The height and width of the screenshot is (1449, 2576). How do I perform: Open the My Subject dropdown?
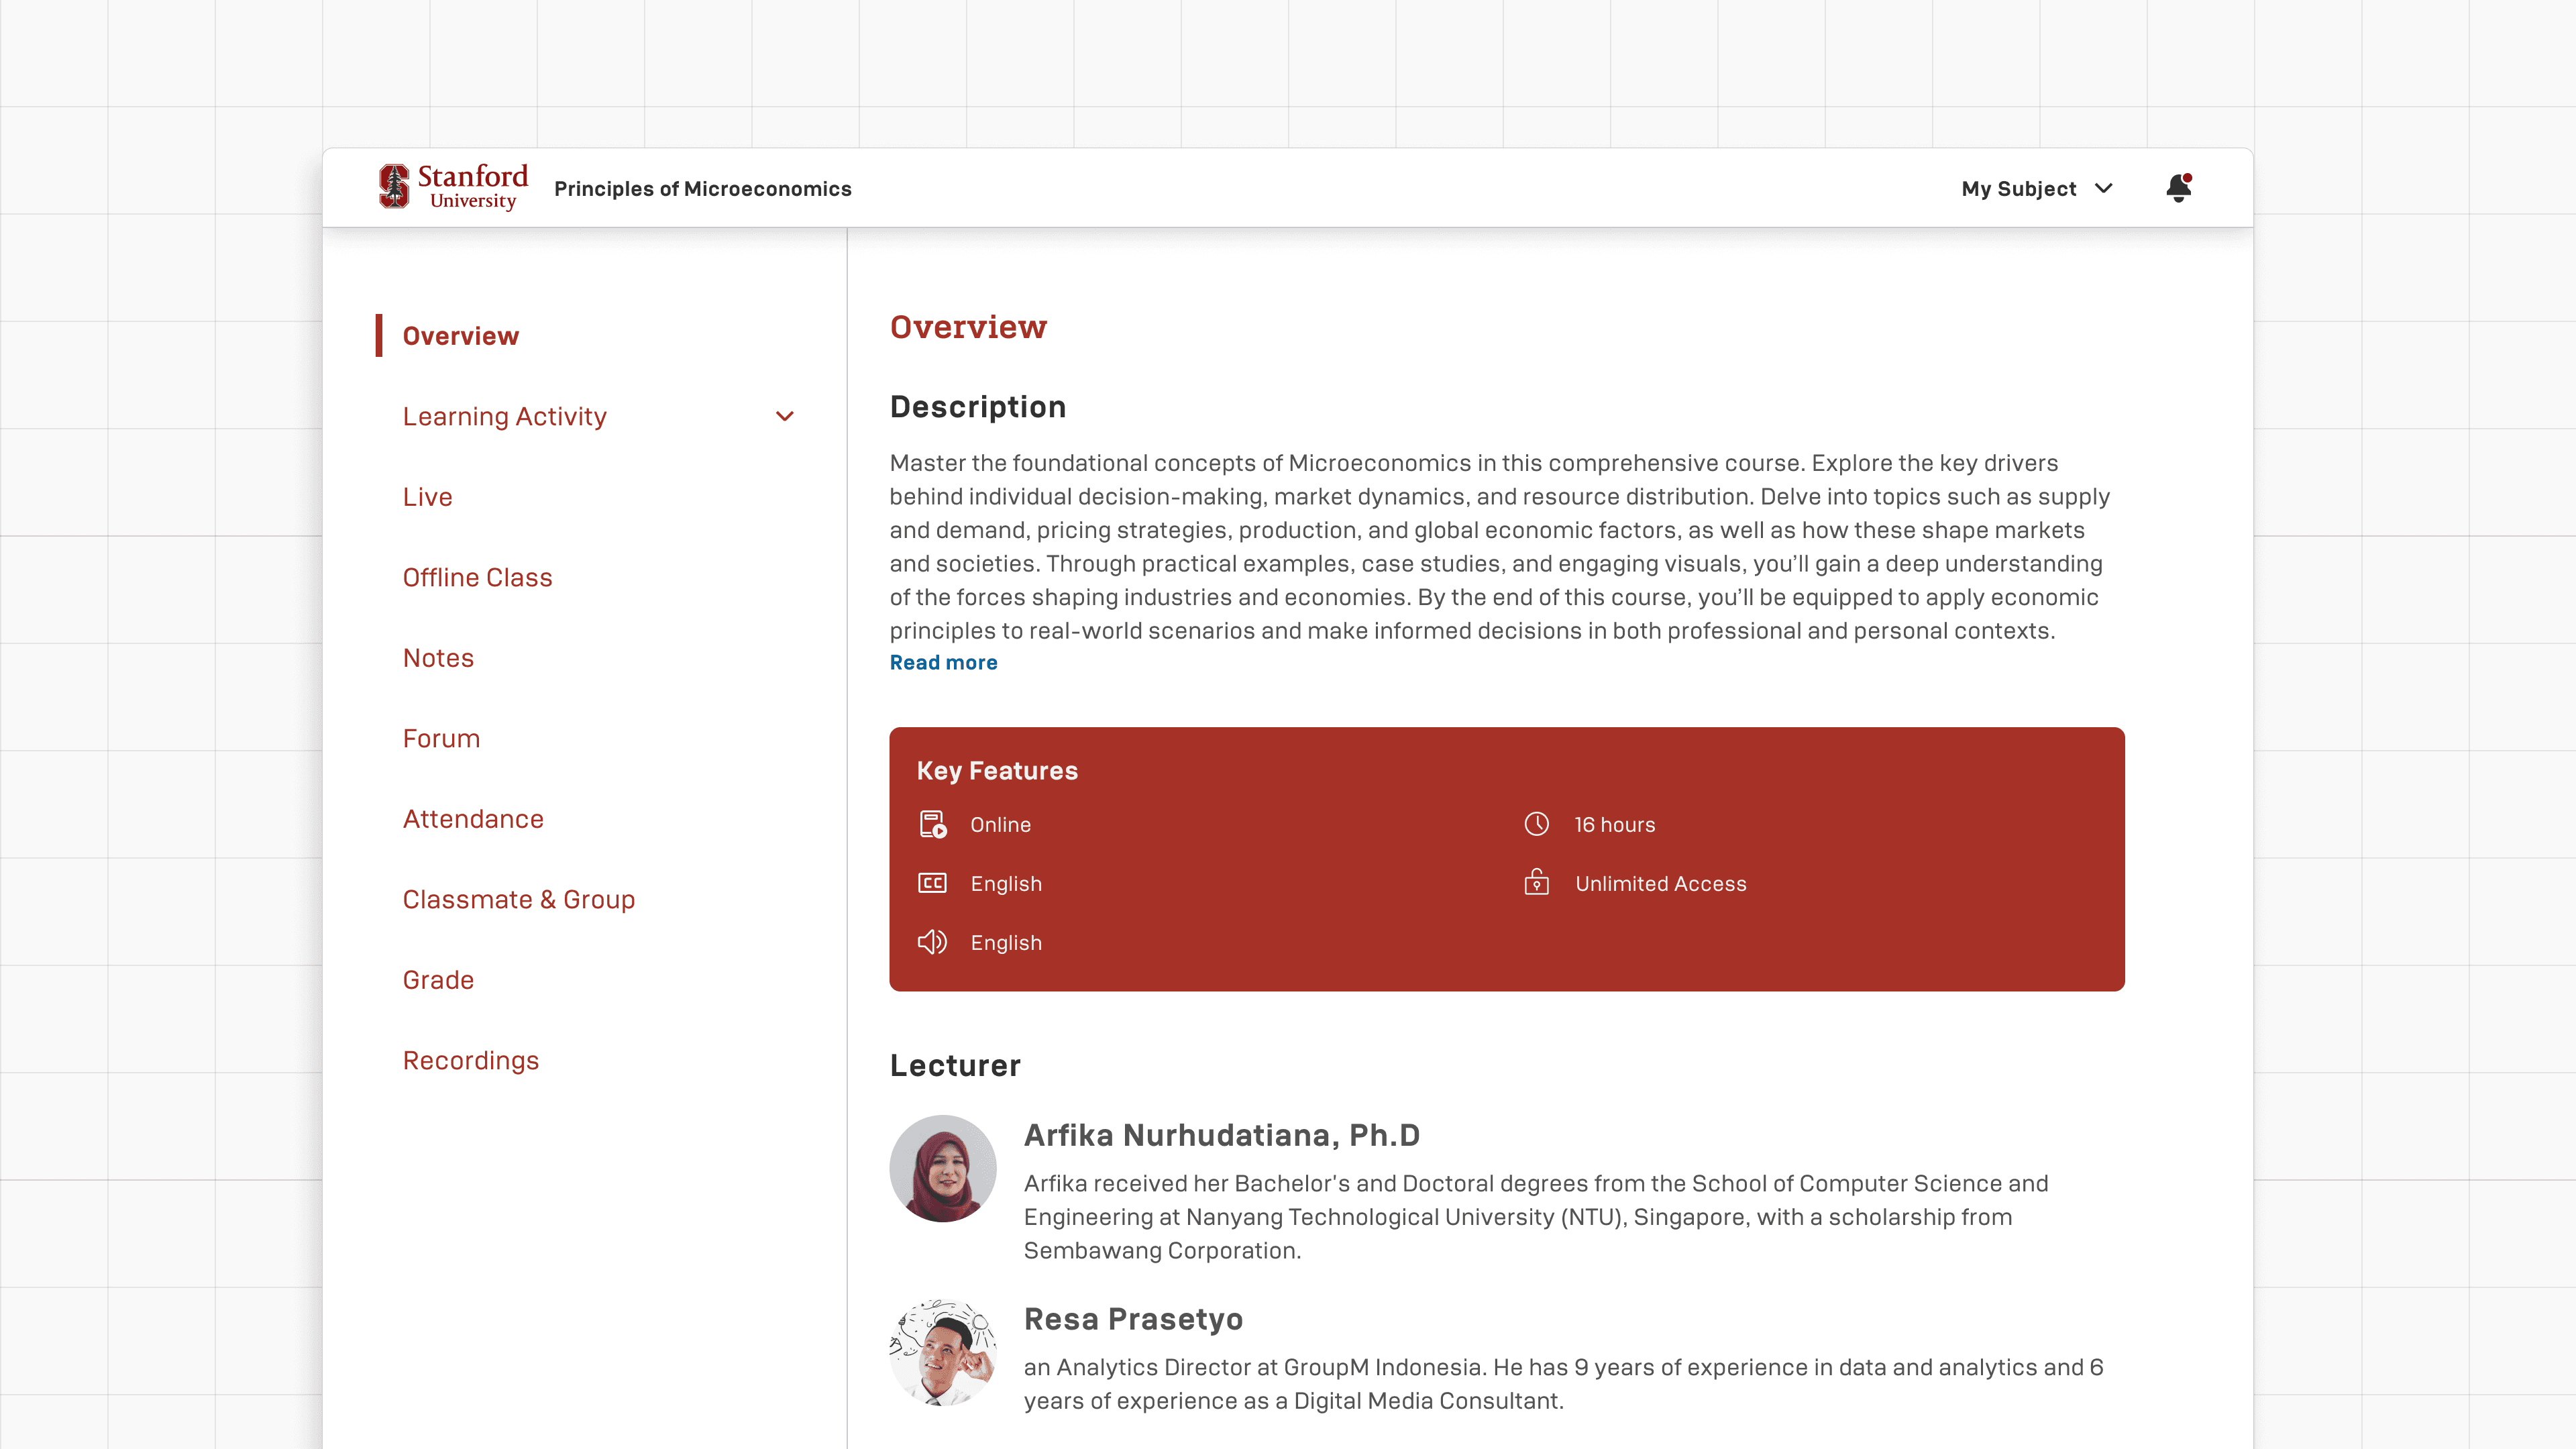pyautogui.click(x=2018, y=189)
